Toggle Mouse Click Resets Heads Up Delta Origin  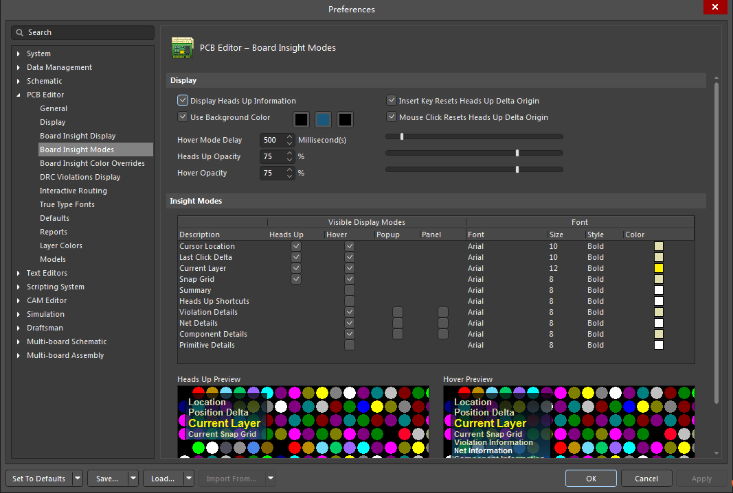(x=391, y=117)
